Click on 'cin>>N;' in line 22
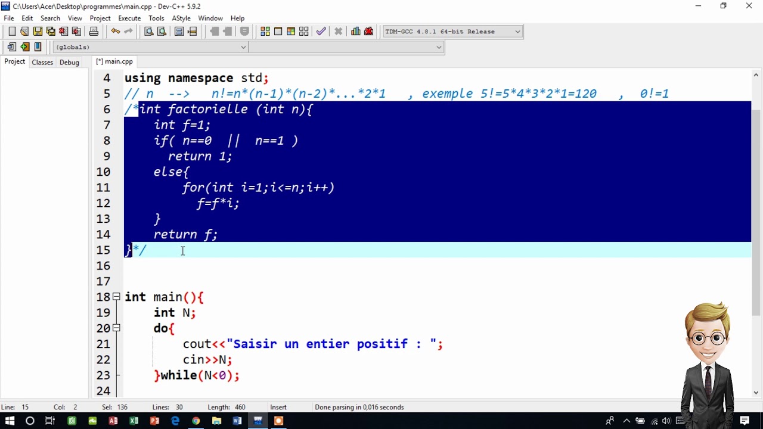Viewport: 763px width, 429px height. 207,359
